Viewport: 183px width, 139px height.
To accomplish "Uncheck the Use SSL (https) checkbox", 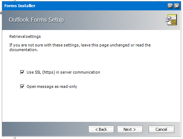I will tap(22, 72).
